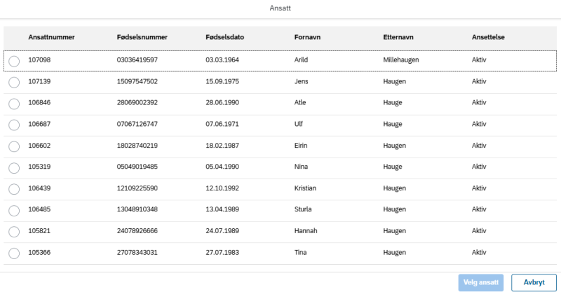Select radio button for Kristian Haugen

(14, 189)
